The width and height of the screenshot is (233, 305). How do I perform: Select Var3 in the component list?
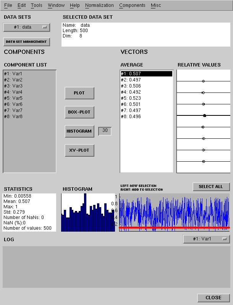(x=13, y=86)
